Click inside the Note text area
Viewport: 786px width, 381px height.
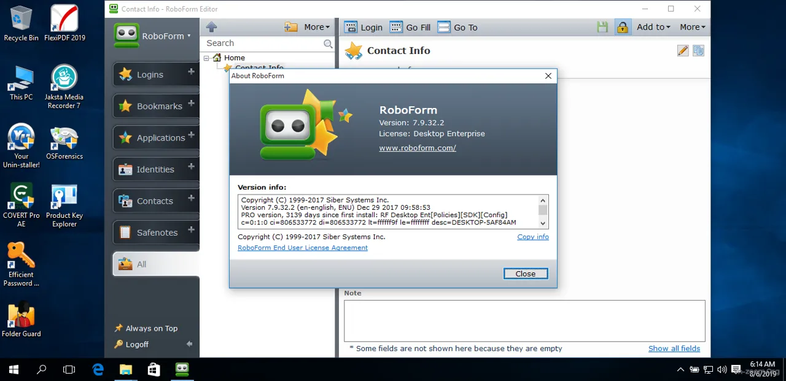coord(524,320)
